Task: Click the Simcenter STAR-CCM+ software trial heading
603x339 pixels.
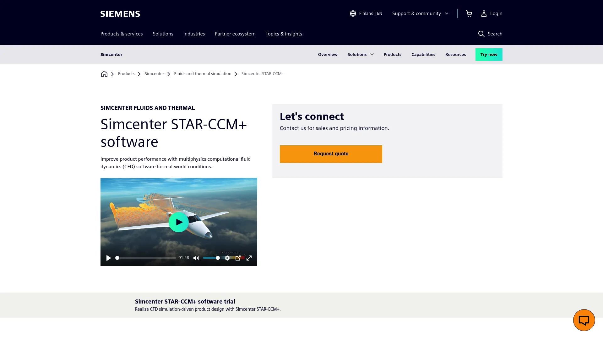Action: (x=185, y=302)
